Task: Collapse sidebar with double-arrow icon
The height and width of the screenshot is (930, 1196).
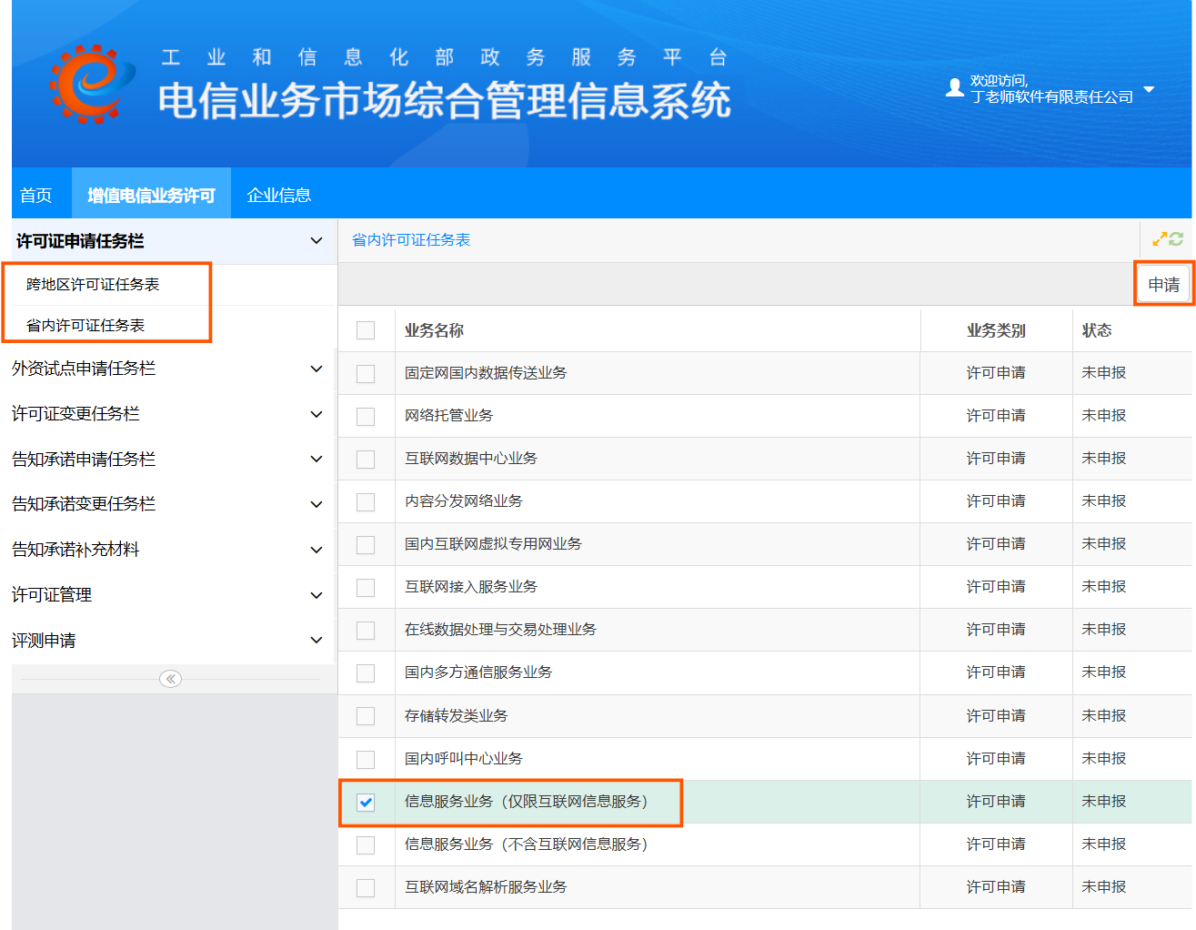Action: click(x=170, y=679)
